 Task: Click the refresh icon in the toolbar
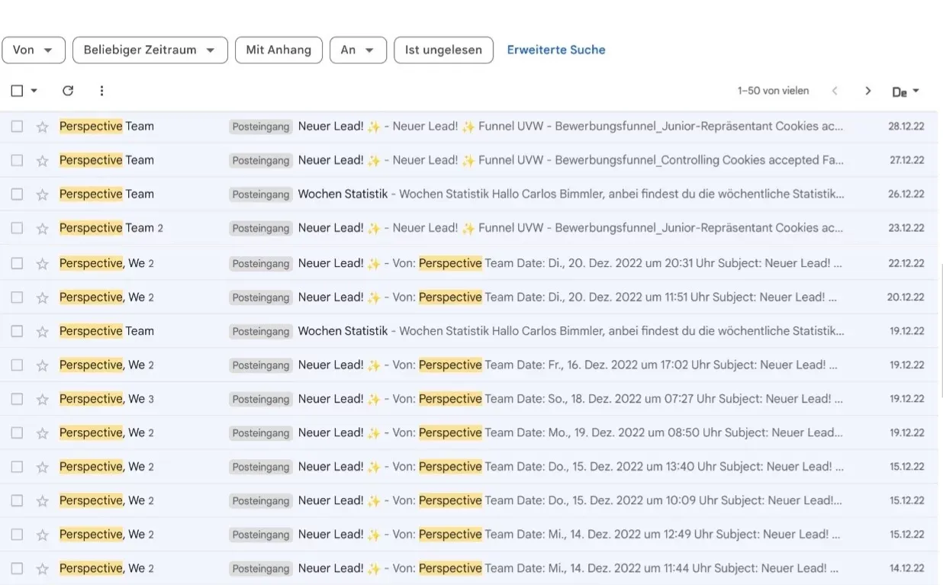point(68,91)
